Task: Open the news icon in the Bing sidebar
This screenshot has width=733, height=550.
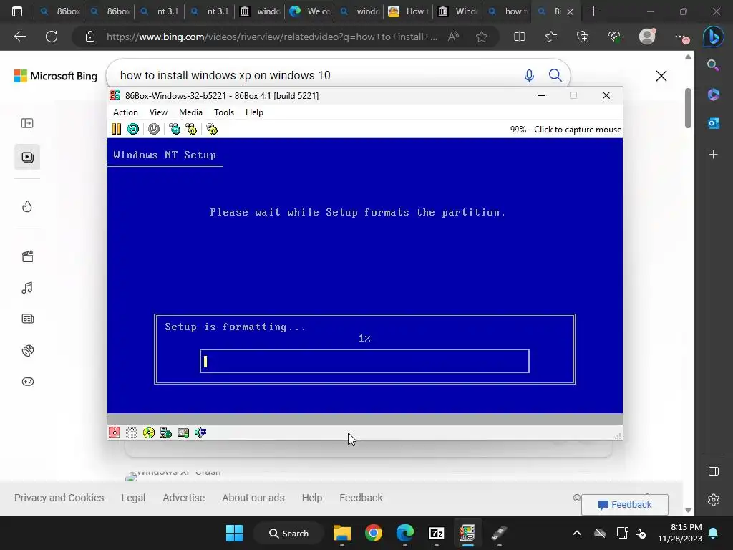Action: pos(28,319)
